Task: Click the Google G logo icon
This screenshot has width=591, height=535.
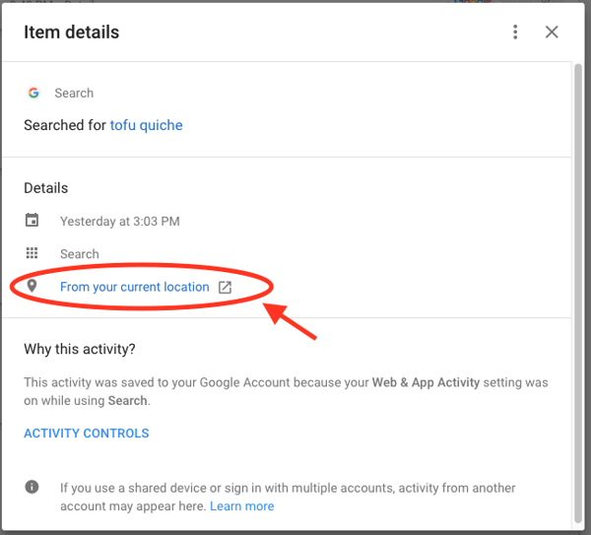Action: (33, 93)
